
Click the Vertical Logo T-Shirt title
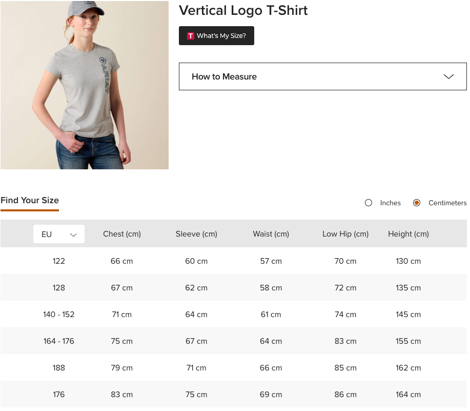[x=243, y=10]
